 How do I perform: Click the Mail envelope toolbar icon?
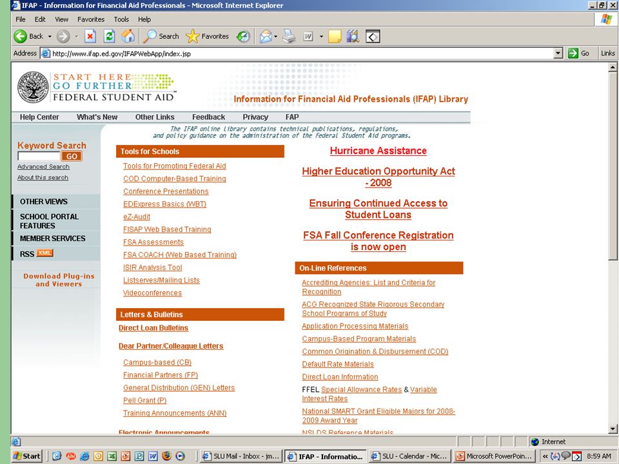pyautogui.click(x=266, y=36)
